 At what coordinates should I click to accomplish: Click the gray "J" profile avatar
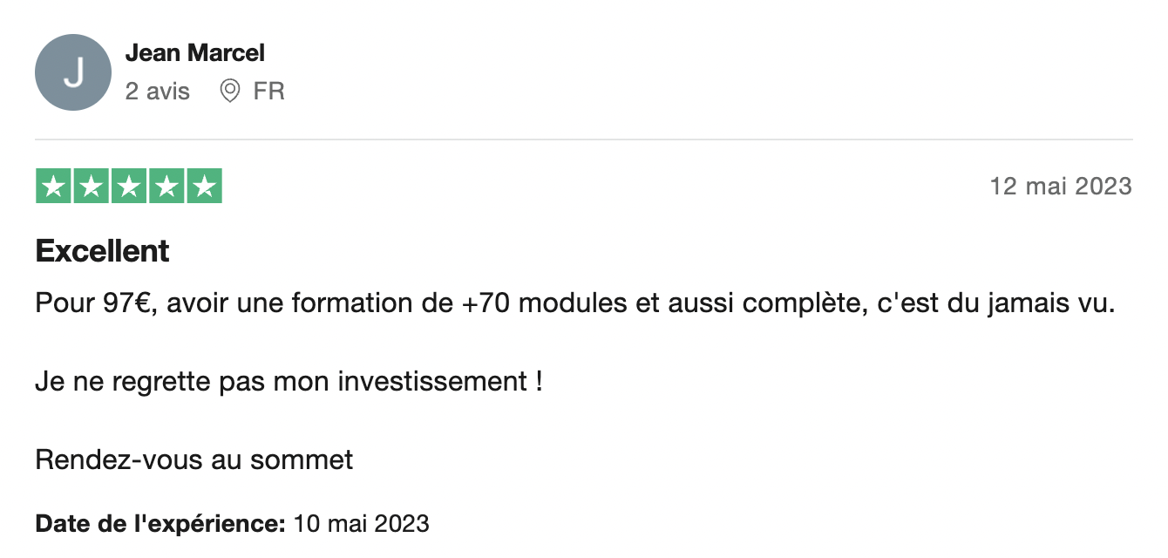(x=73, y=72)
